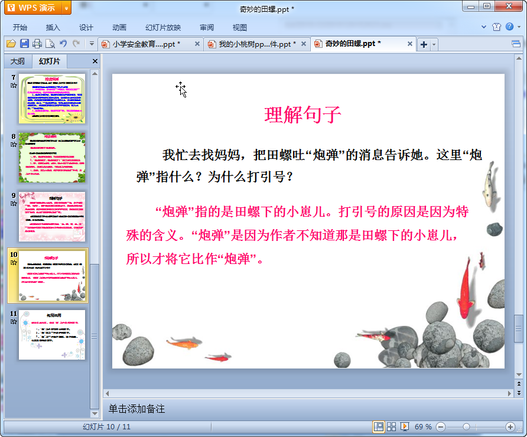Select slide 11 thumbnail

coord(52,335)
